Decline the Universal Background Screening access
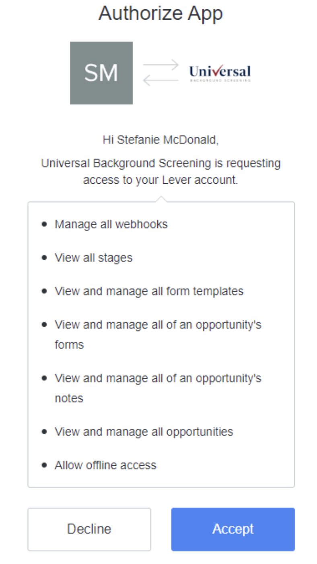This screenshot has width=317, height=564. [89, 529]
